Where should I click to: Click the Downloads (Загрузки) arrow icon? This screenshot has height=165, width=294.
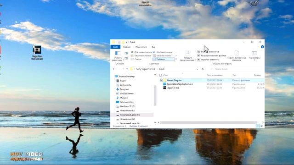point(118,89)
